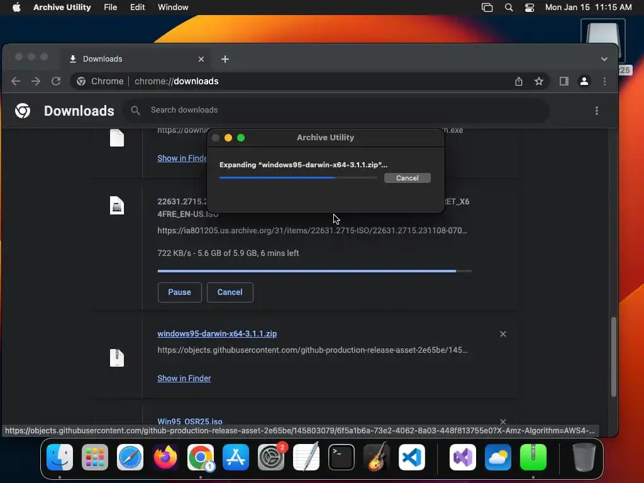Screen dimensions: 644x483
Task: Toggle the Chrome side panel
Action: pos(564,81)
